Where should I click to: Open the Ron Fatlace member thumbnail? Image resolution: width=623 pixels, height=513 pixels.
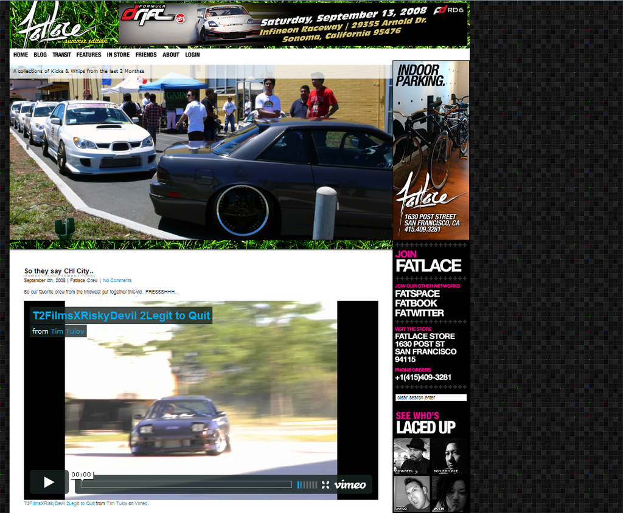click(450, 456)
